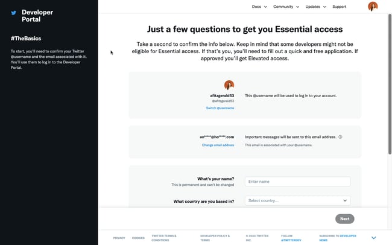Go to the Support page
Screen dimensions: 392x245
coord(339,7)
